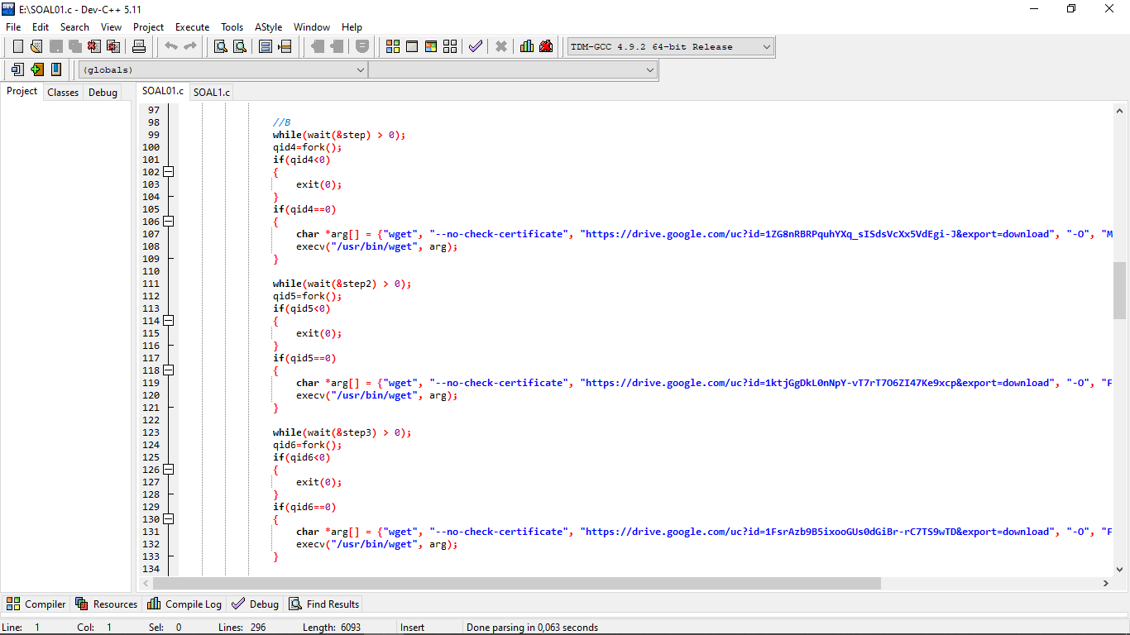The image size is (1130, 635).
Task: Select the Project sidebar tab
Action: 22,91
